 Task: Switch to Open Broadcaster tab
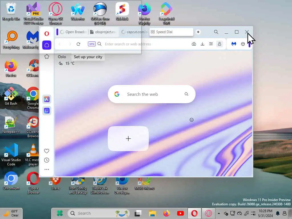pyautogui.click(x=73, y=32)
